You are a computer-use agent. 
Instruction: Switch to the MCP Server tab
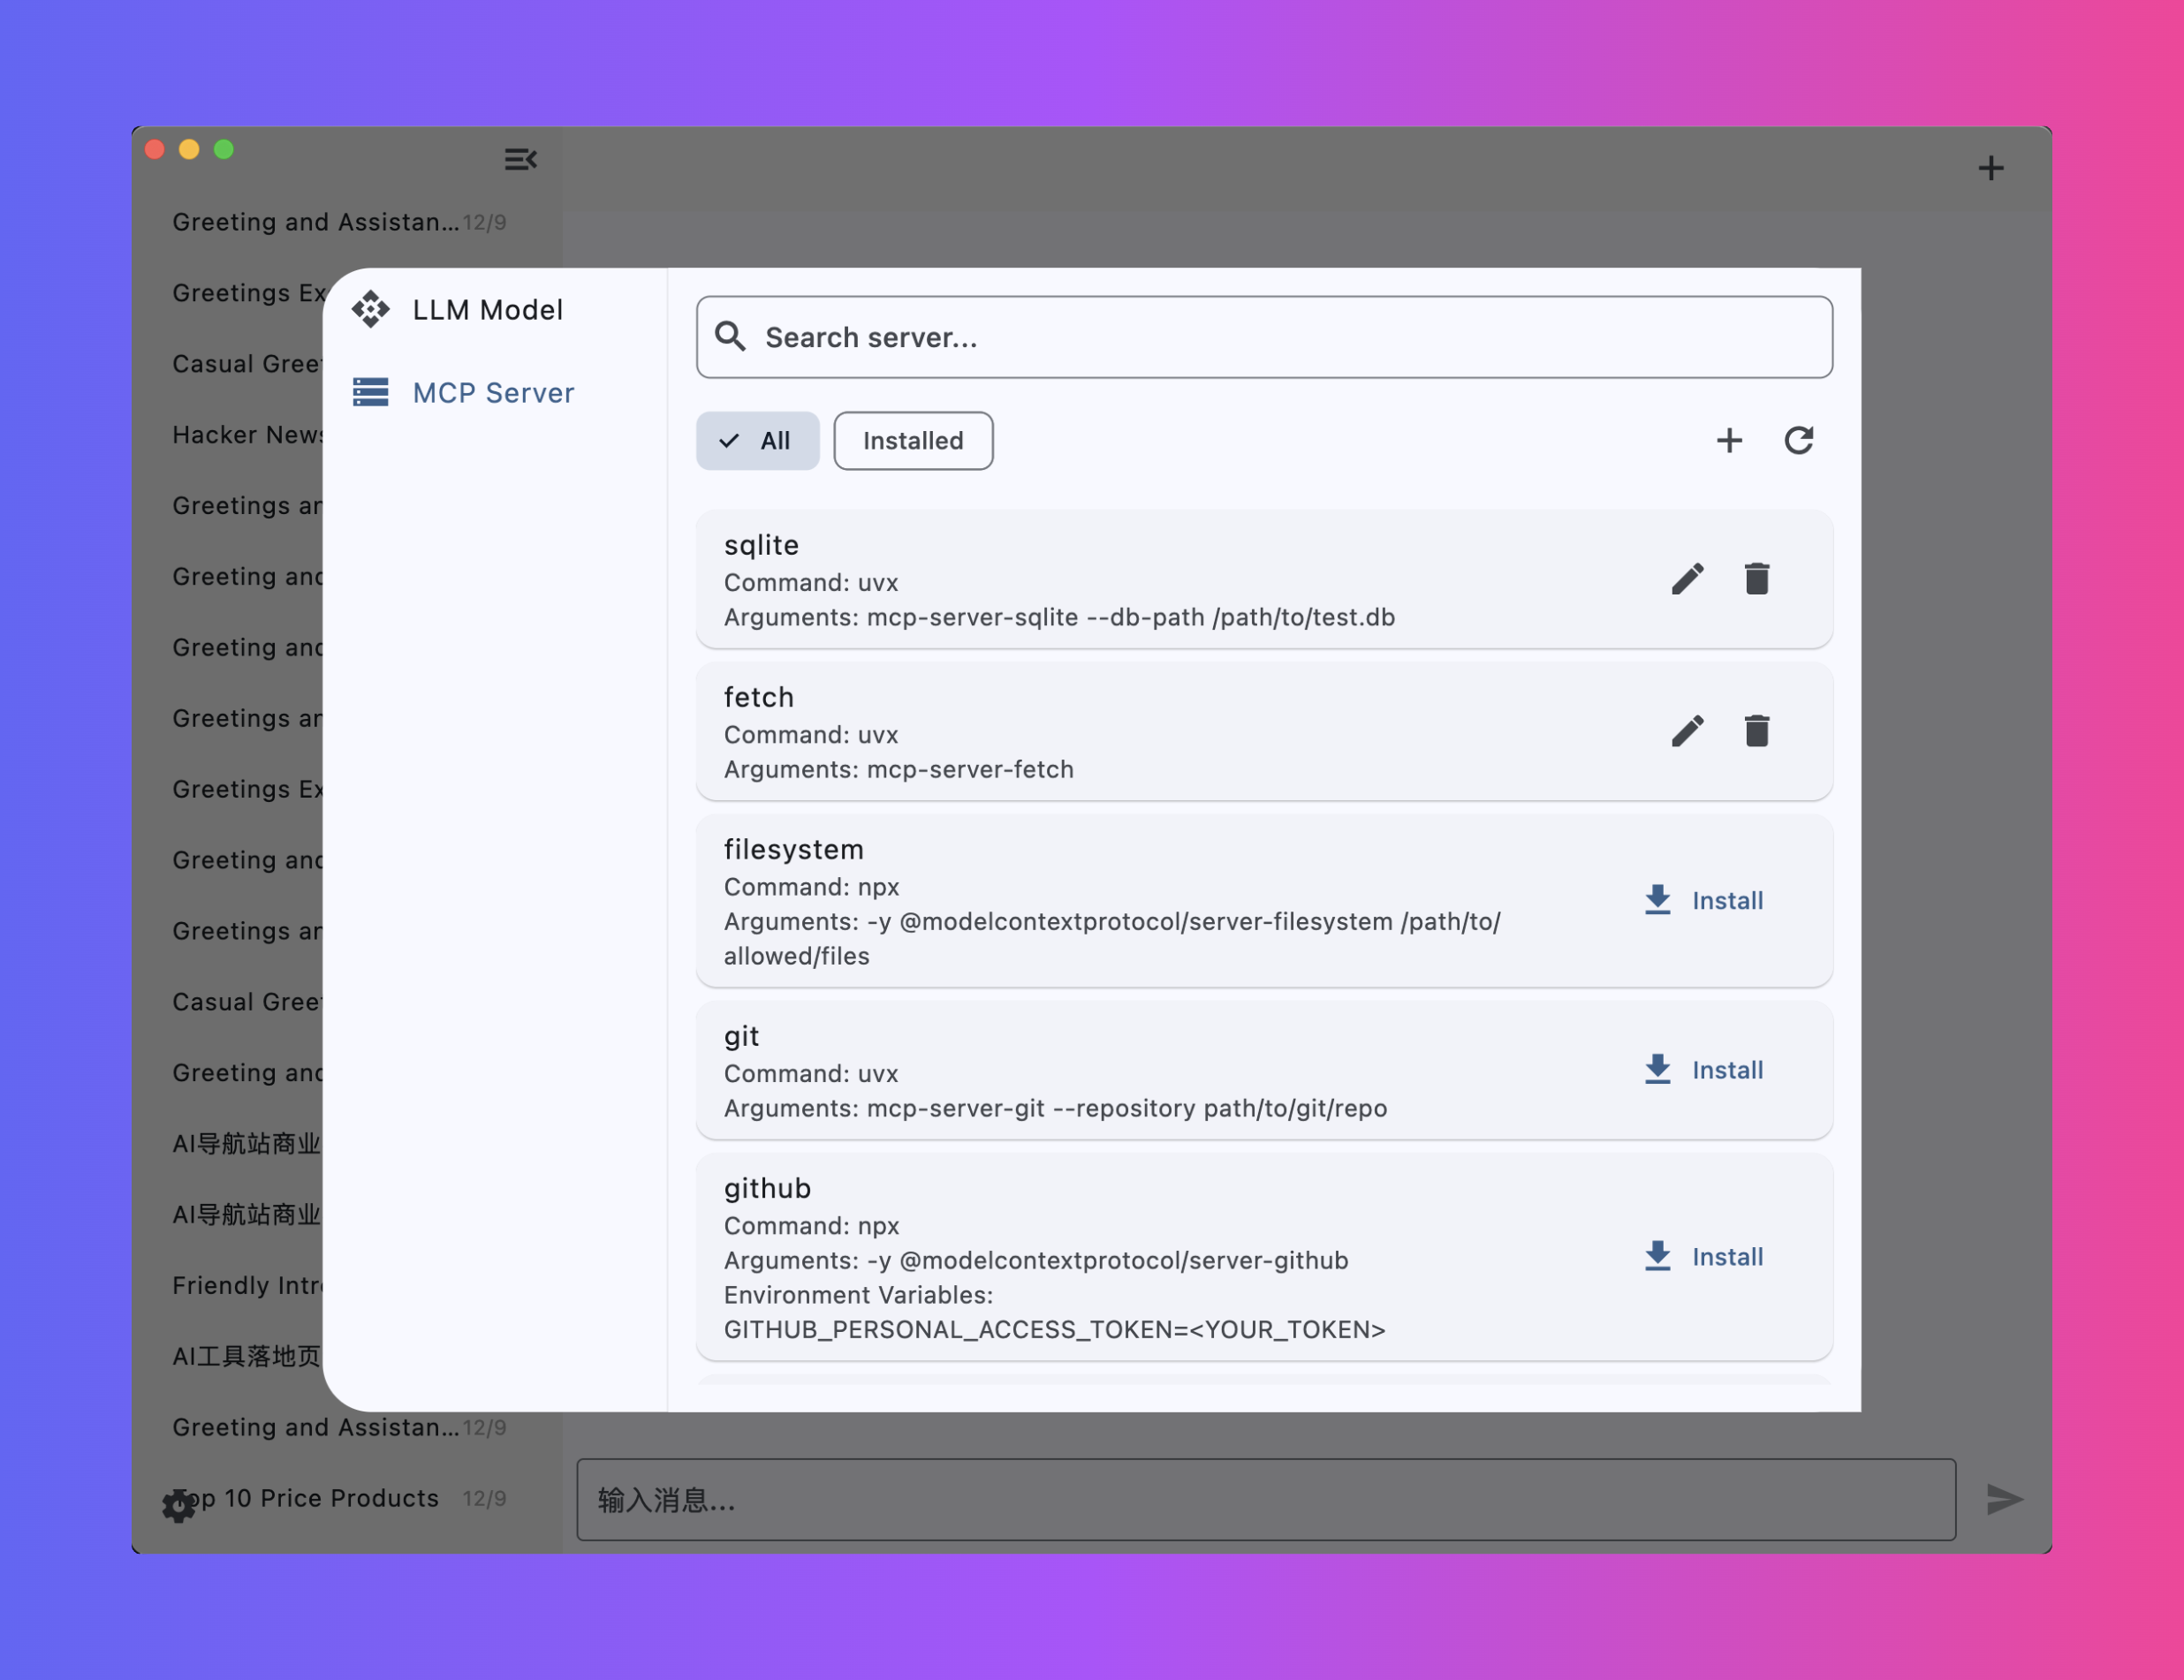(492, 393)
